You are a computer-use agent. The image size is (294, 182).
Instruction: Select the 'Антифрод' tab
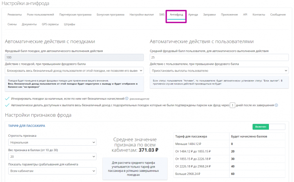[x=176, y=14]
